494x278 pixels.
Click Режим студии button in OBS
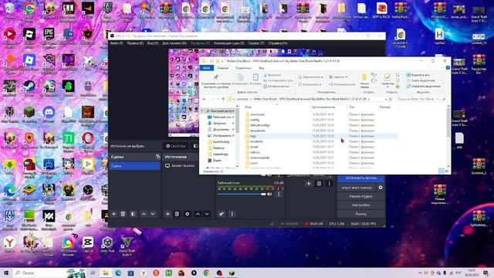click(x=360, y=196)
